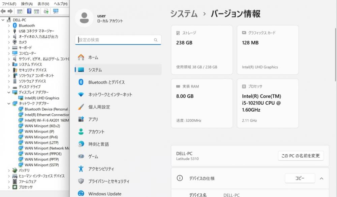This screenshot has width=337, height=197.
Task: Click the Back arrow in Device Manager toolbar
Action: 3,11
